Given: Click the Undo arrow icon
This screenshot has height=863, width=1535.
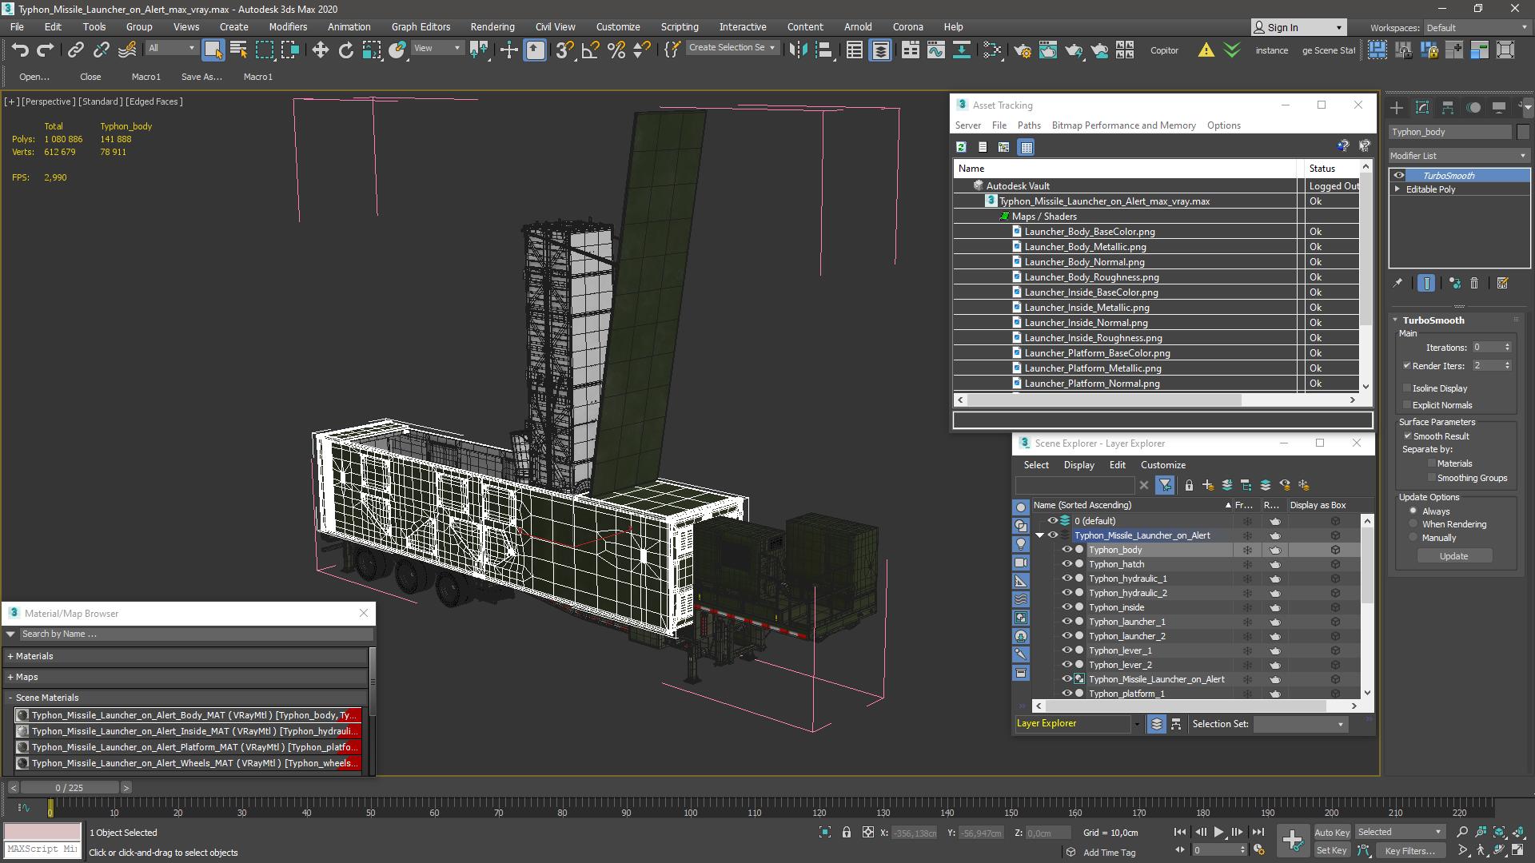Looking at the screenshot, I should tap(20, 50).
